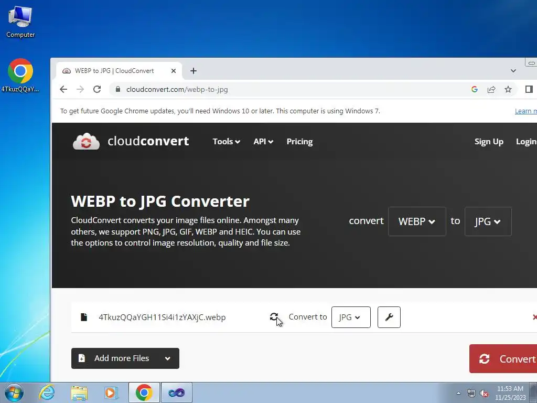The image size is (537, 403).
Task: Share this page via the share icon
Action: coord(491,89)
